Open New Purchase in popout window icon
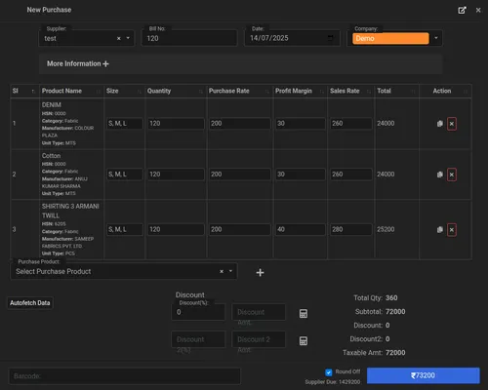This screenshot has height=390, width=488. click(462, 10)
